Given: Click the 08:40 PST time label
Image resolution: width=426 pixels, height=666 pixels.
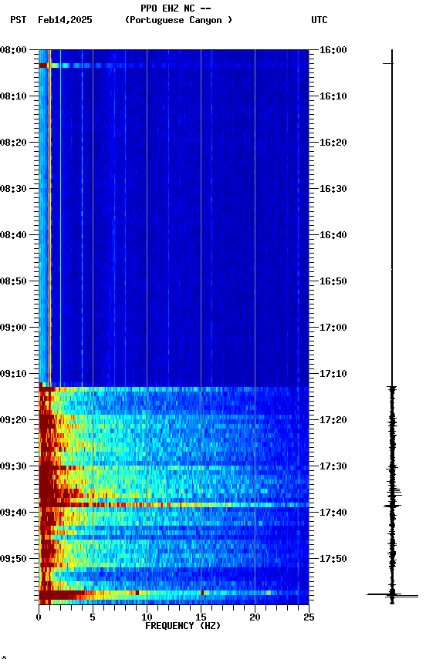Looking at the screenshot, I should 13,235.
